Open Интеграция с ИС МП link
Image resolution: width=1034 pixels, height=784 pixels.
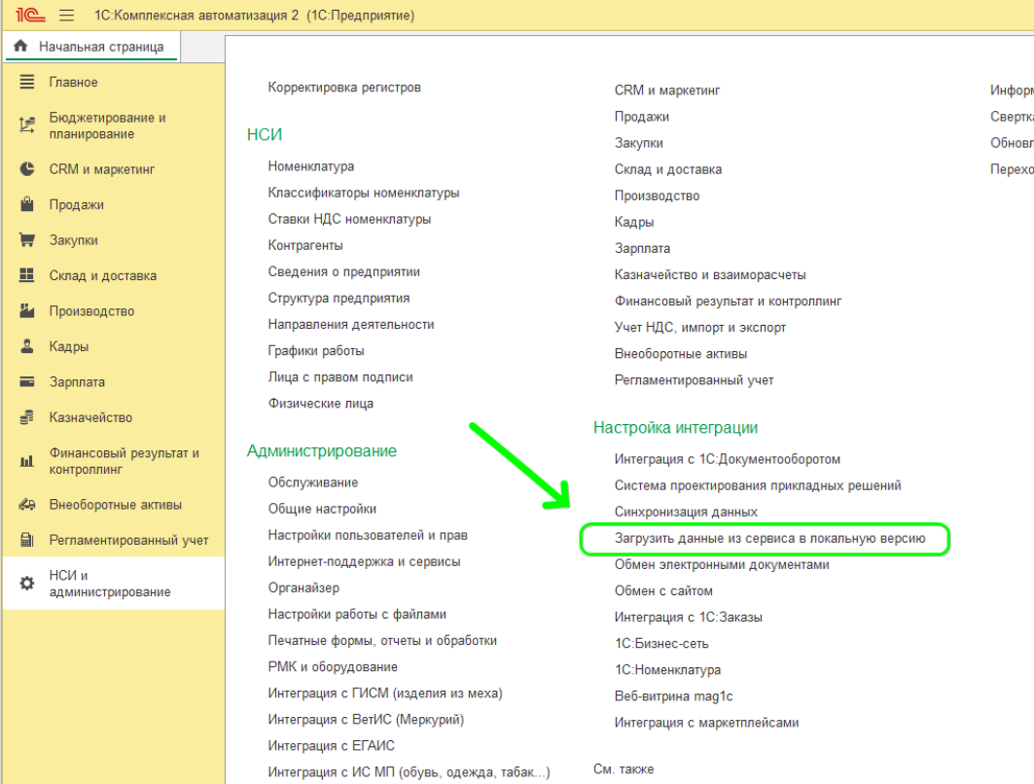tap(409, 772)
